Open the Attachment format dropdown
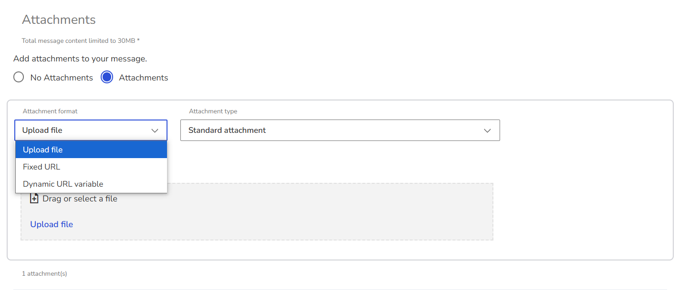 tap(91, 130)
